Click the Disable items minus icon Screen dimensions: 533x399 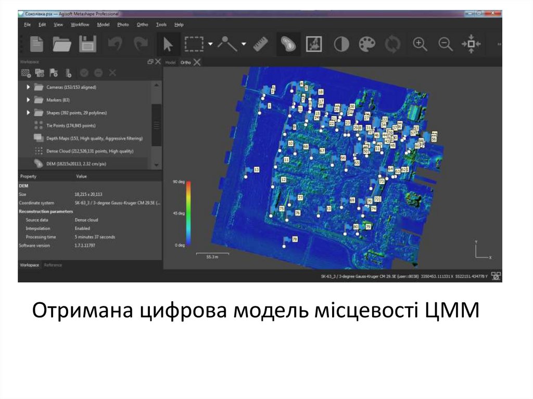click(x=98, y=73)
